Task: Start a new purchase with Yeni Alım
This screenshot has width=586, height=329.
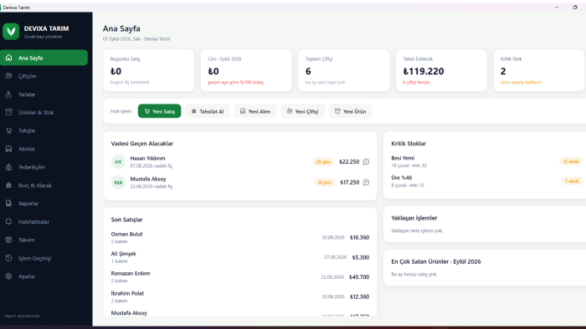Action: tap(255, 111)
